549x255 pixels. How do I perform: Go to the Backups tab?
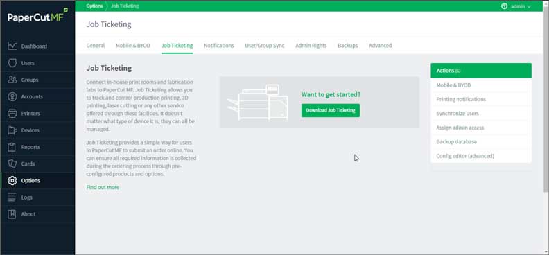click(x=348, y=46)
